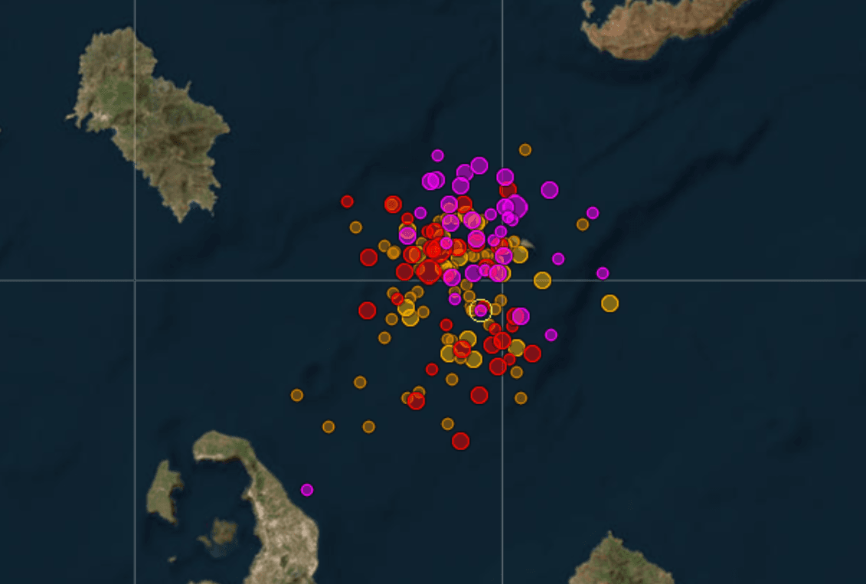Select the highlighted marker with white ring
866x584 pixels.
coord(481,310)
